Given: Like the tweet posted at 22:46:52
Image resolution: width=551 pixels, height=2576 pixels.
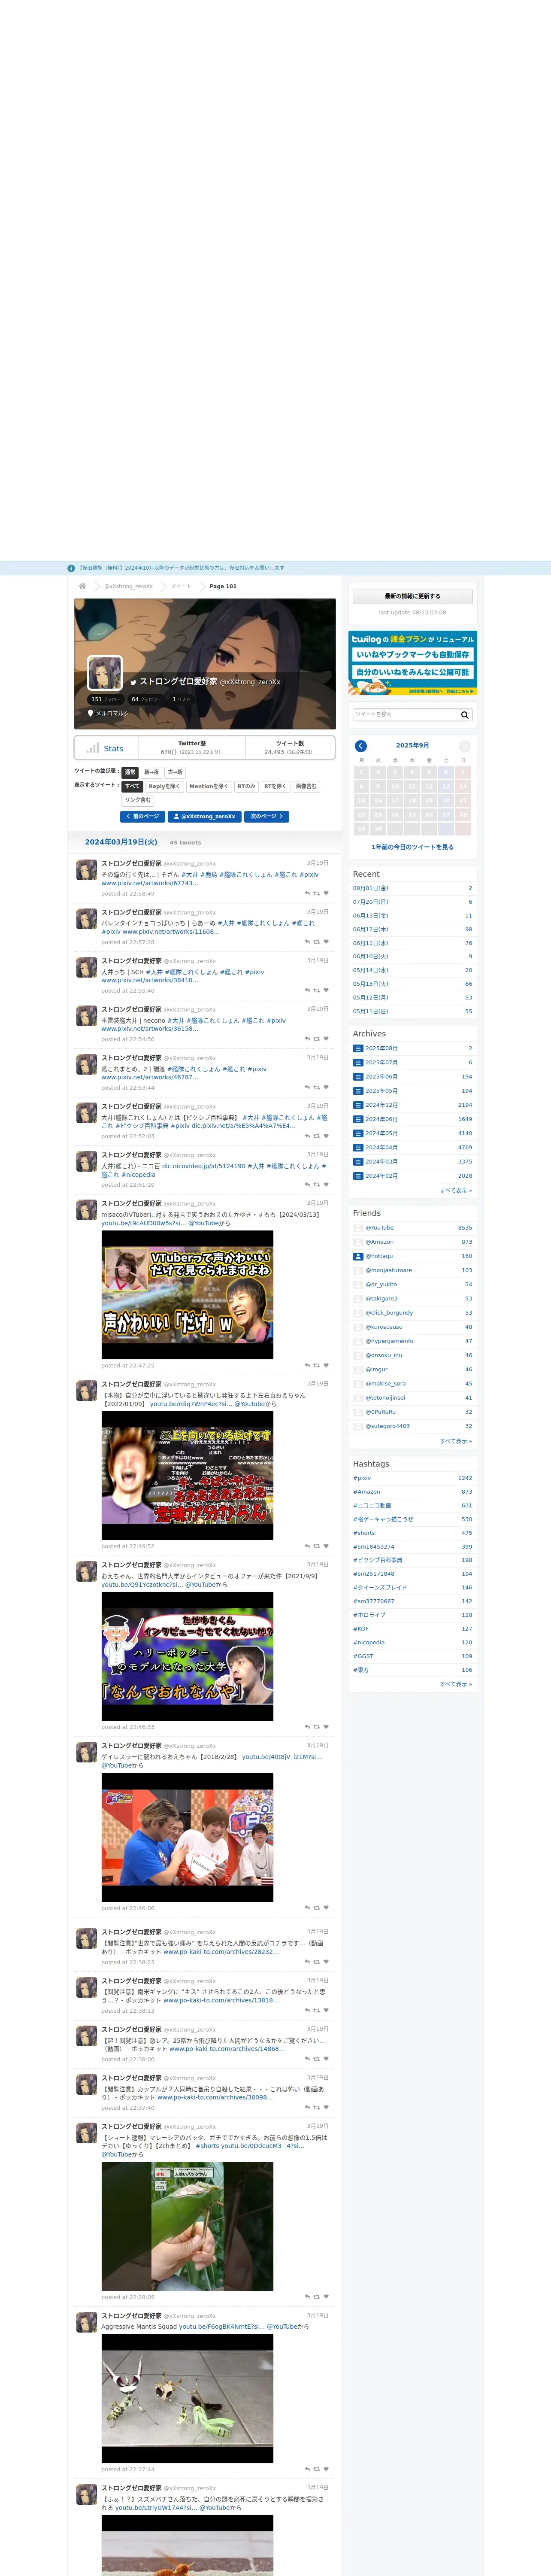Looking at the screenshot, I should pyautogui.click(x=326, y=1546).
